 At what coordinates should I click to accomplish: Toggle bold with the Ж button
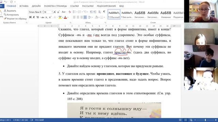(x=30, y=17)
